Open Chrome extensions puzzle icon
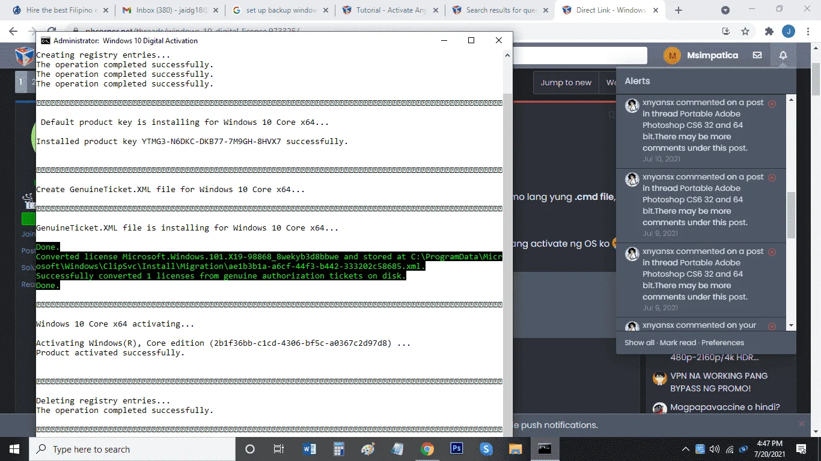The width and height of the screenshot is (821, 461). point(769,31)
